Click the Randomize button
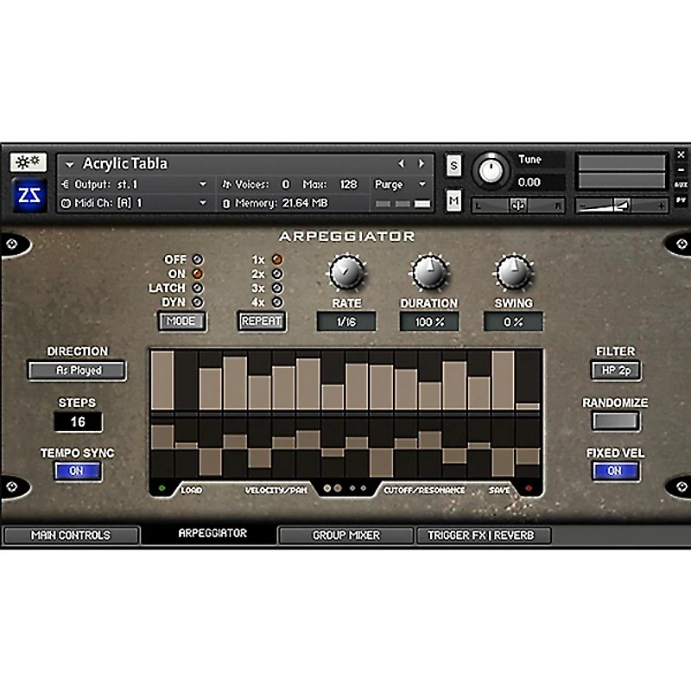This screenshot has width=691, height=691. [615, 422]
